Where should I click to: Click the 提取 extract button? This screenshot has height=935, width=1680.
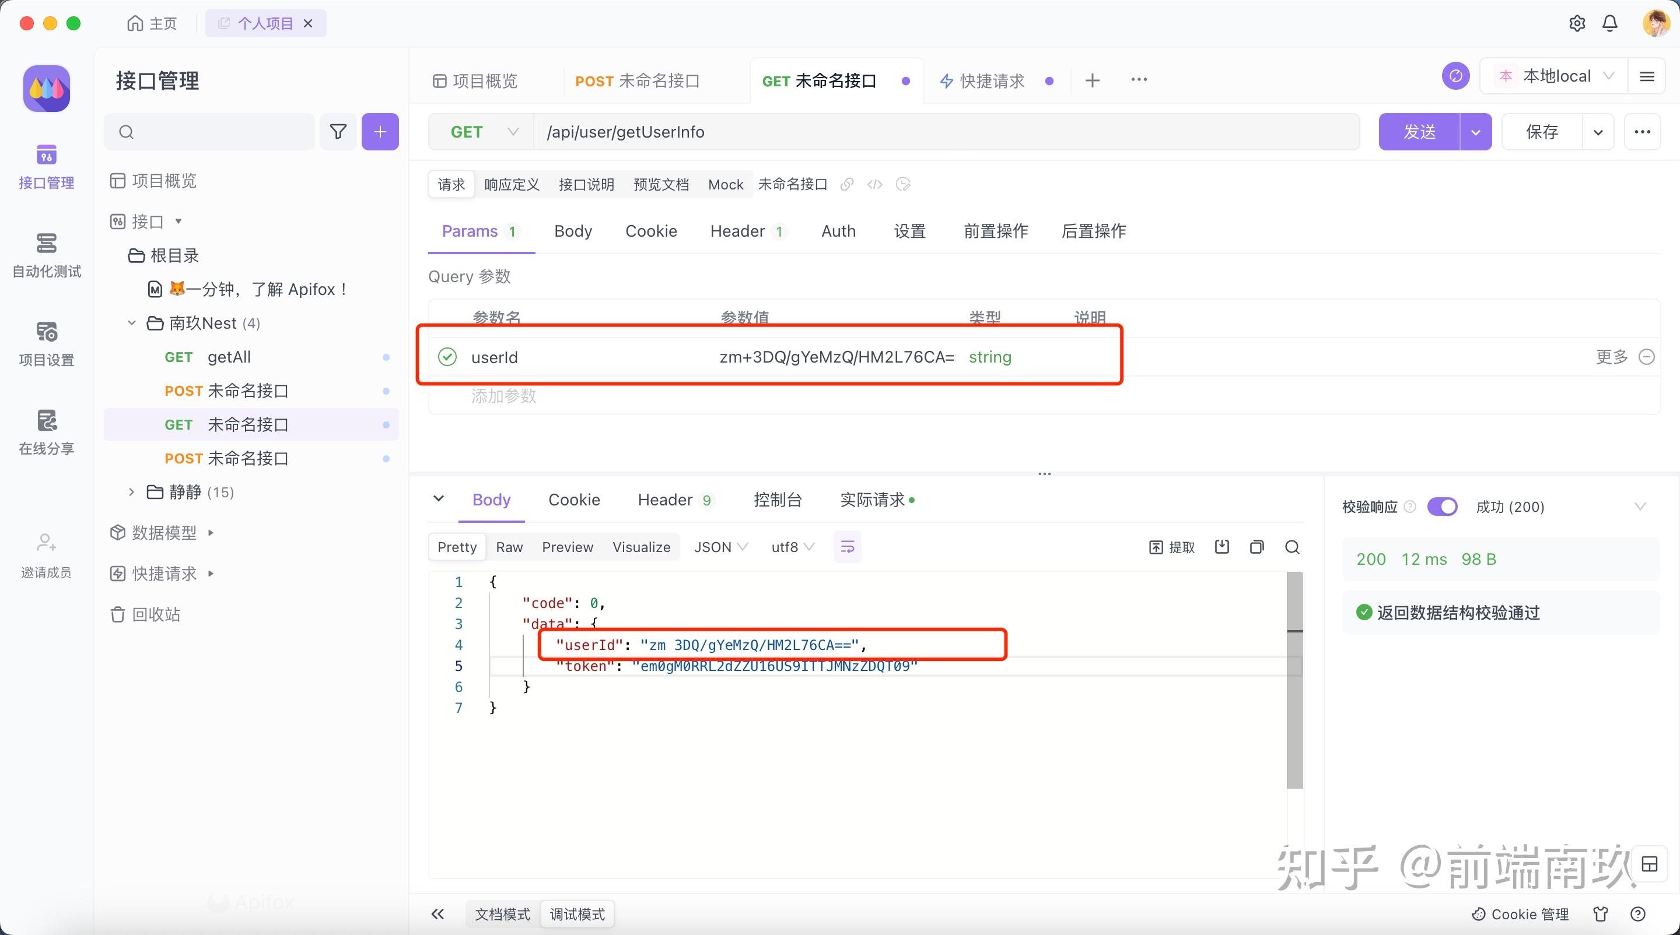(x=1171, y=547)
